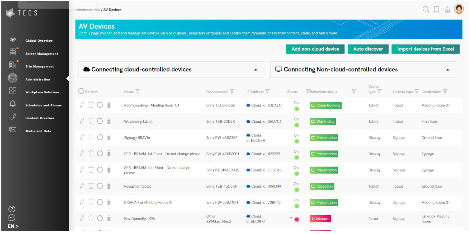Open the alarm notifications icon
Viewport: 470px width, 234px height.
tap(447, 10)
